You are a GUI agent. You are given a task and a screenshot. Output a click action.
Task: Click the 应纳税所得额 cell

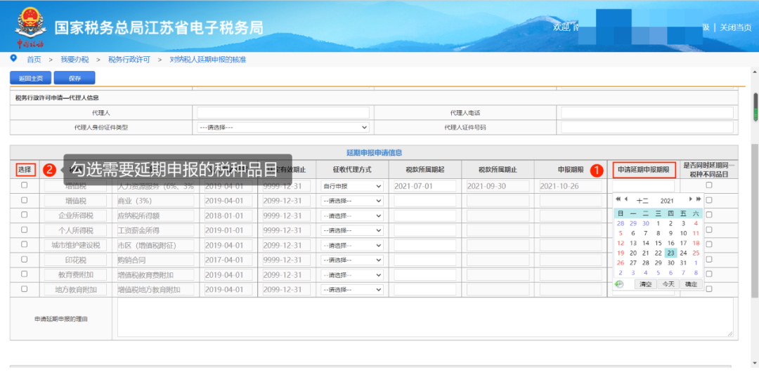tap(155, 215)
